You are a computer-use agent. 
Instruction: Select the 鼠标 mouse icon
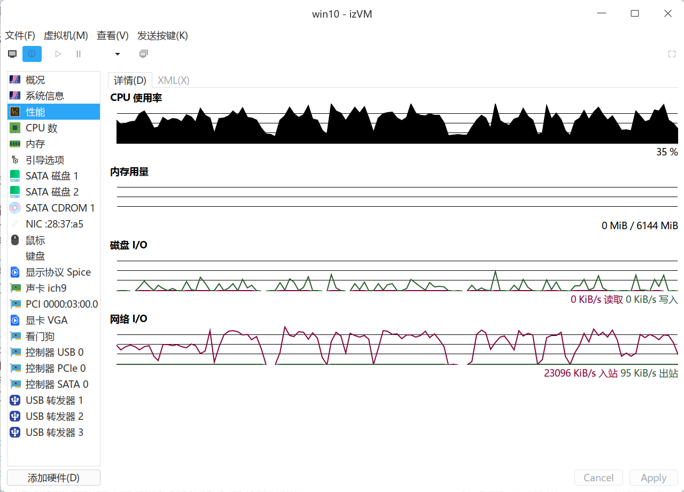point(15,240)
